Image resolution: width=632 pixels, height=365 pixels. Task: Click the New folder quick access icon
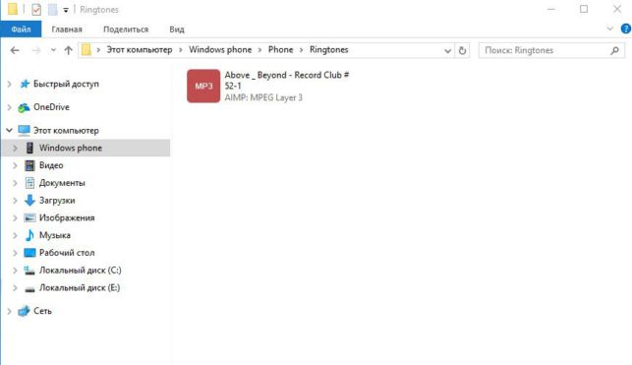click(x=53, y=9)
